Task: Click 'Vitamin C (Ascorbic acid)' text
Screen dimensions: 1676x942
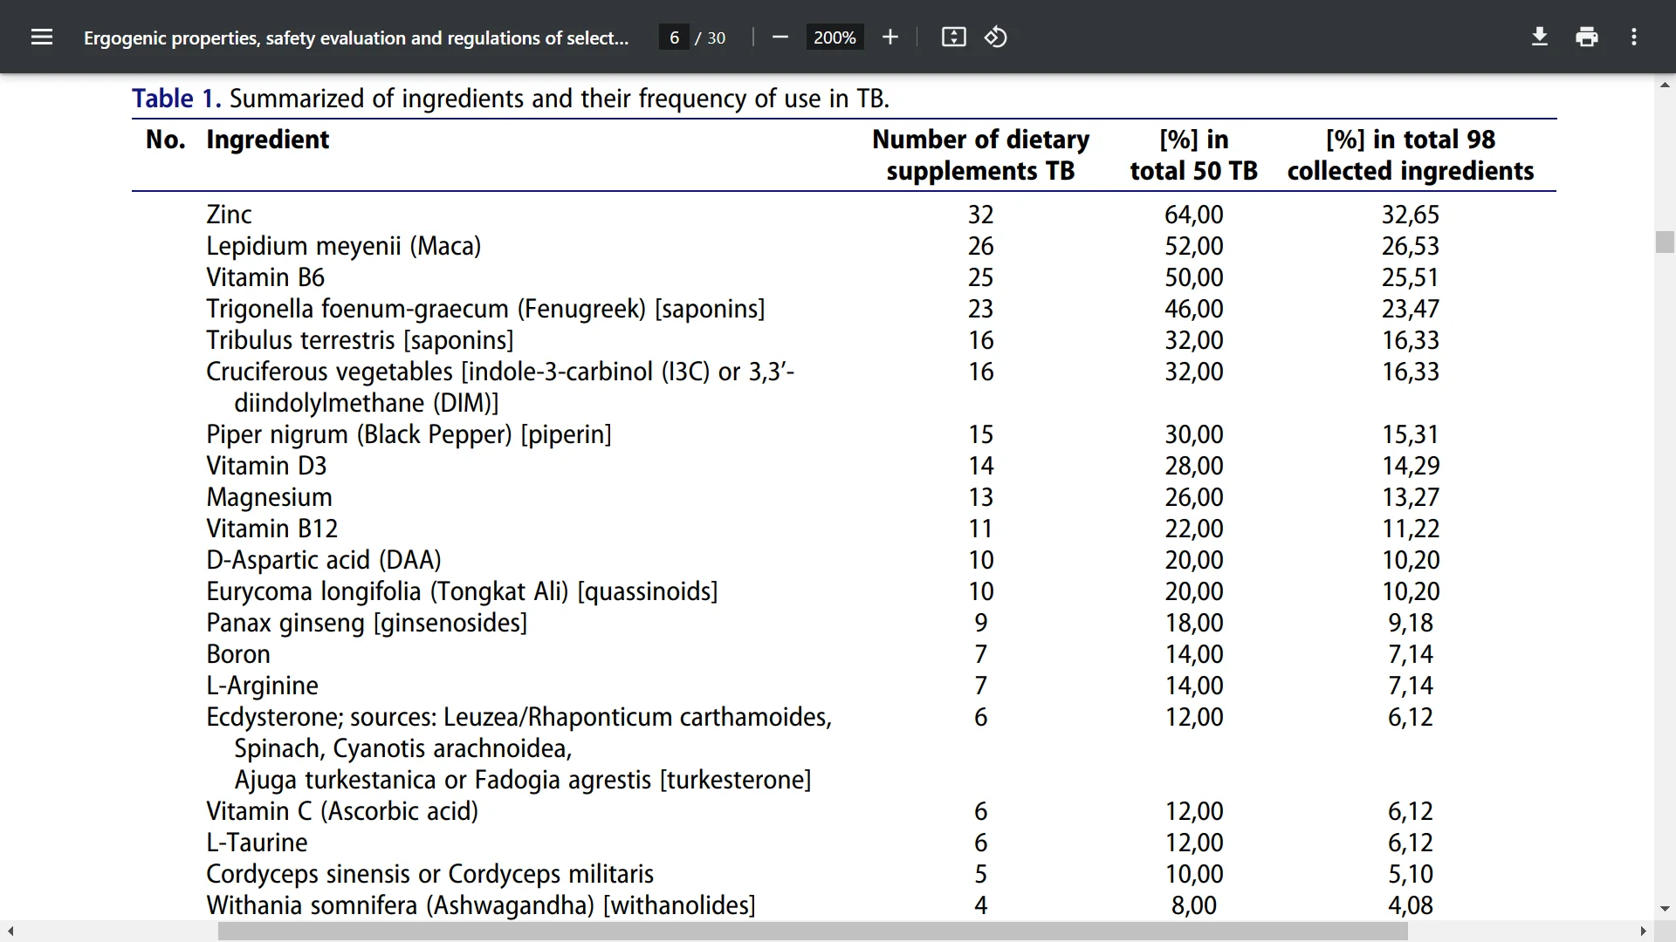Action: tap(342, 811)
